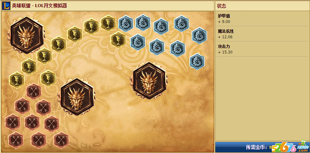Select the lowest blue shell glyph rune
Viewport: 310px width, 153px height.
click(x=197, y=62)
